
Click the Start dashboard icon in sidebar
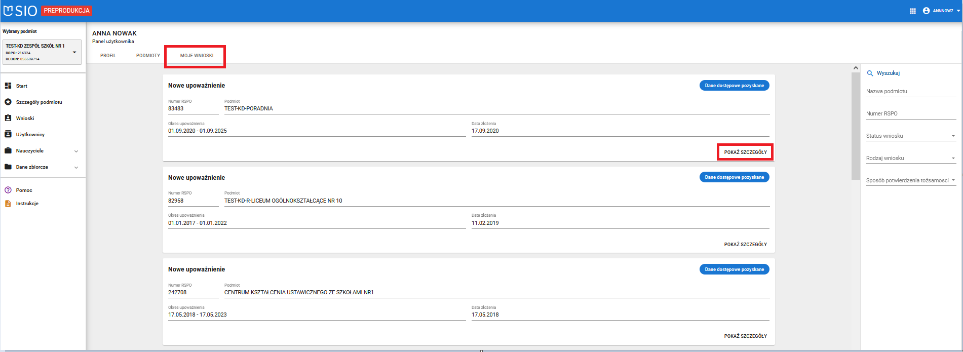8,86
